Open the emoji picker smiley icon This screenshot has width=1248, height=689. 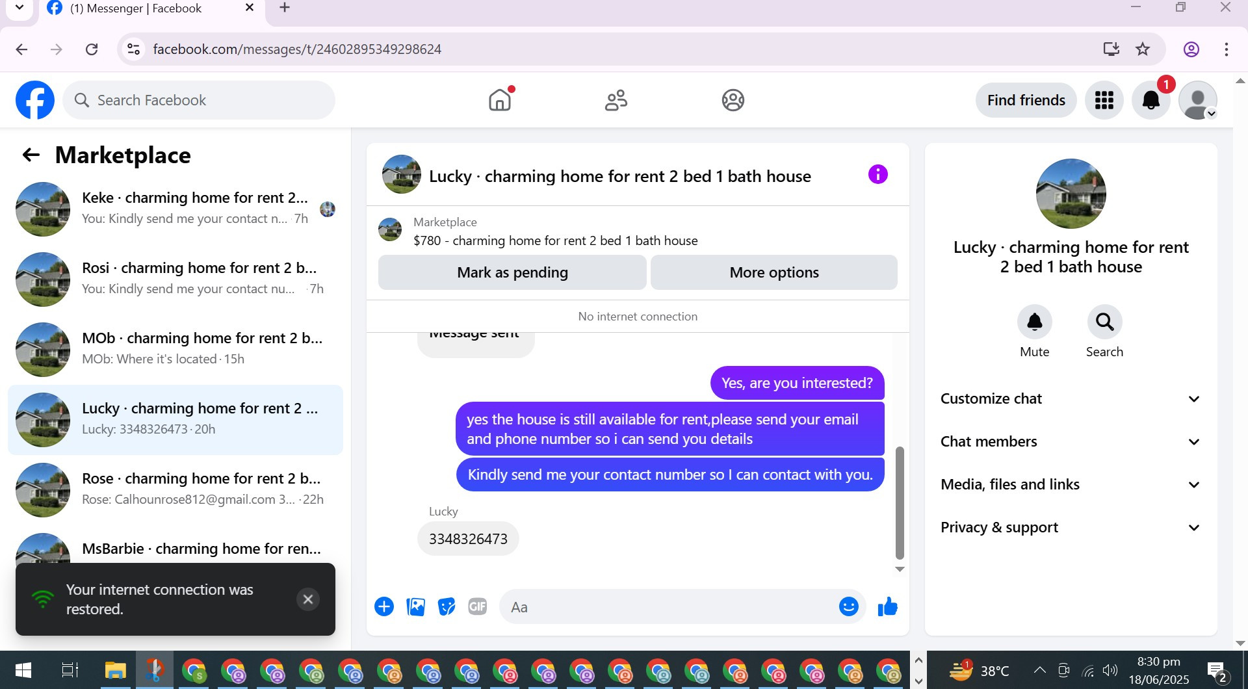pos(848,606)
